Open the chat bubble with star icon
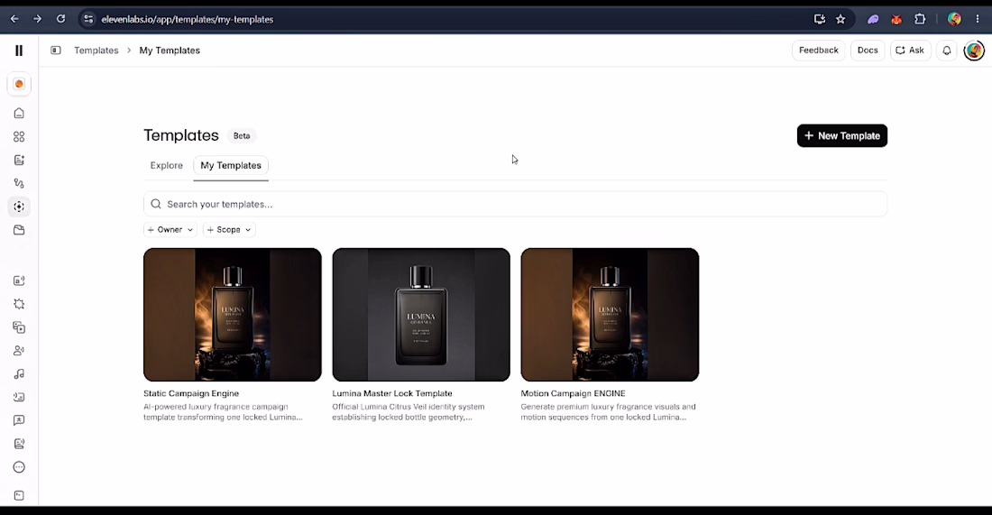The height and width of the screenshot is (515, 992). coord(19,420)
